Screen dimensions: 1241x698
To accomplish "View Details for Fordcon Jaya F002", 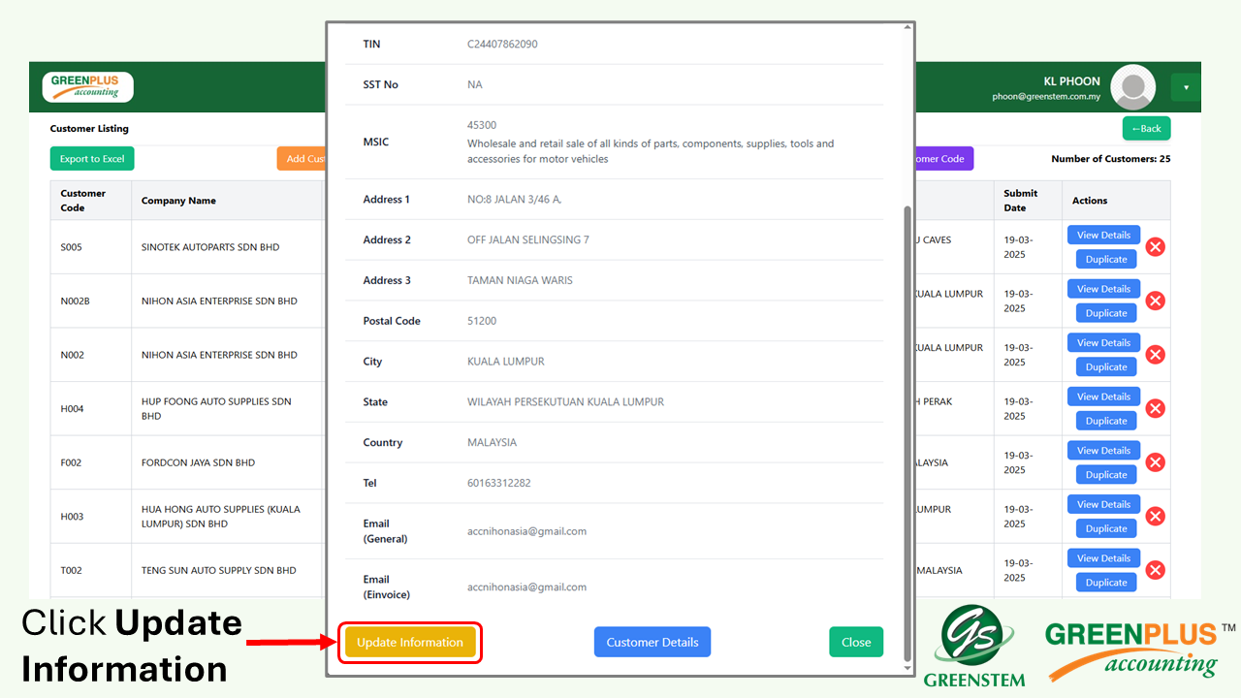I will 1103,450.
